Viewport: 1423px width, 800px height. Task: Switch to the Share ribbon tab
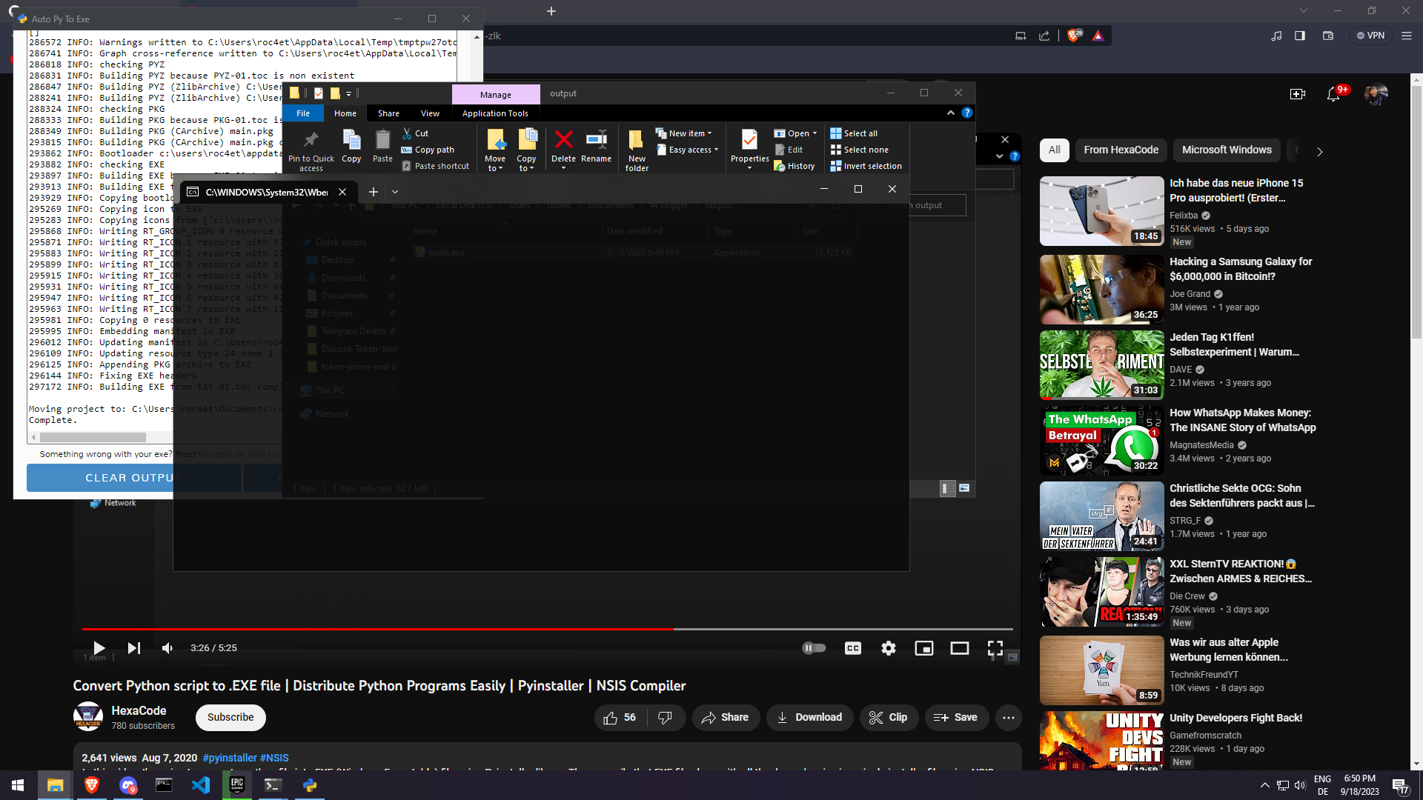(x=388, y=113)
